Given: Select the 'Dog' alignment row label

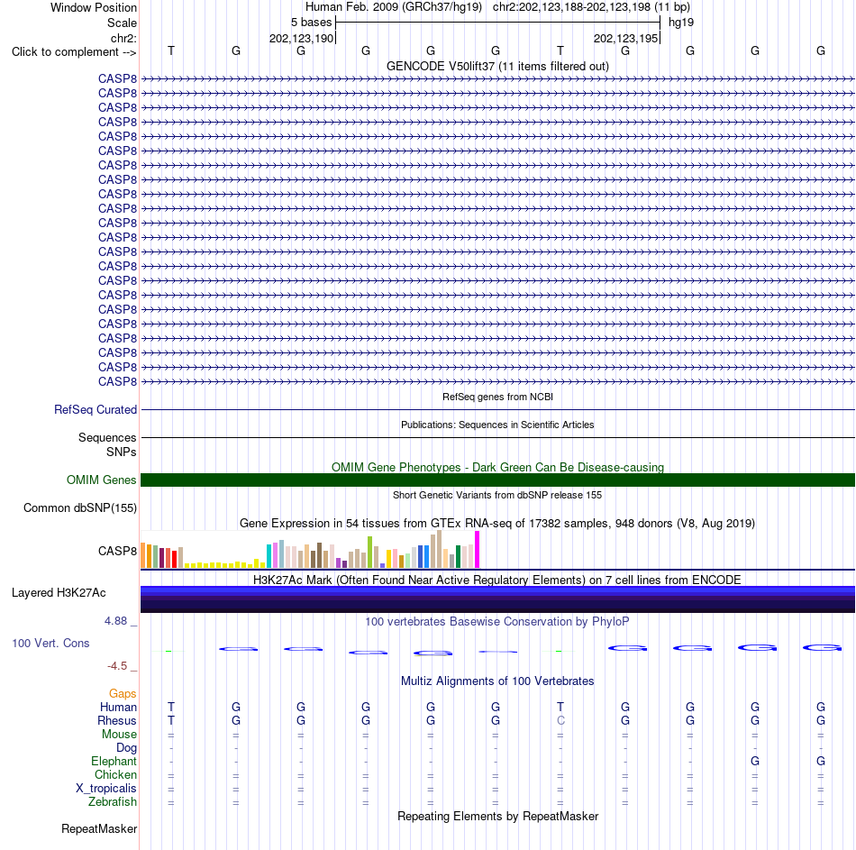Looking at the screenshot, I should pyautogui.click(x=126, y=748).
